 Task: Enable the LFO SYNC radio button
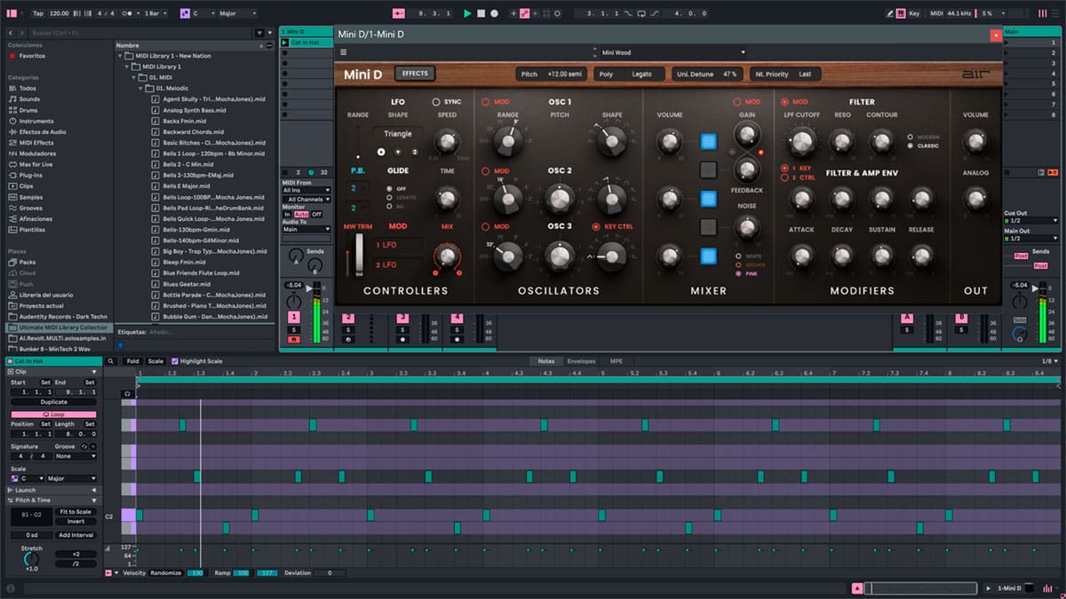436,102
